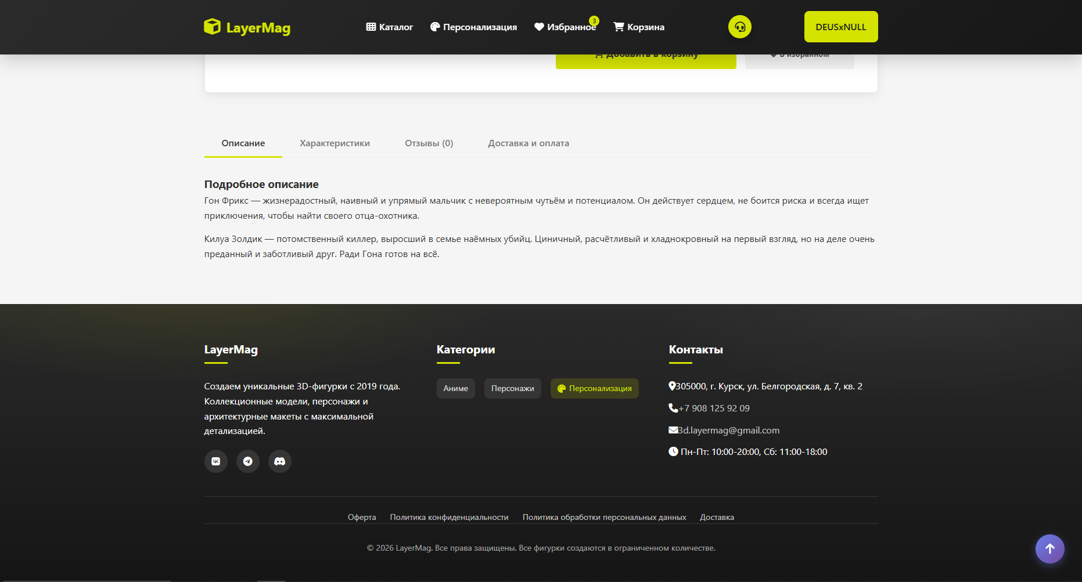Viewport: 1082px width, 582px height.
Task: Select the Персонажи category chip
Action: (x=513, y=389)
